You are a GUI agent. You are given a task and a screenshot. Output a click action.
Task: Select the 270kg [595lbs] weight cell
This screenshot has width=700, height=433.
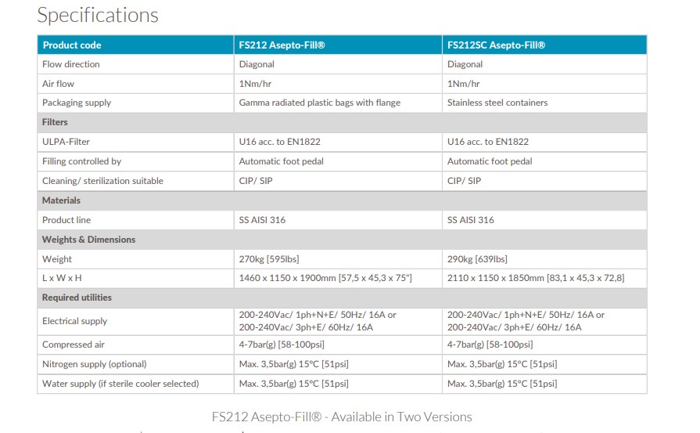point(268,259)
